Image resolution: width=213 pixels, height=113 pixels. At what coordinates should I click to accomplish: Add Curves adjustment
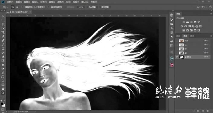tap(191, 22)
